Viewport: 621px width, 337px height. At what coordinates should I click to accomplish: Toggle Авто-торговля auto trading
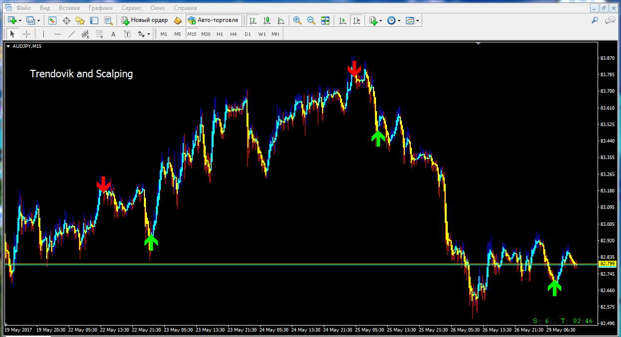214,20
